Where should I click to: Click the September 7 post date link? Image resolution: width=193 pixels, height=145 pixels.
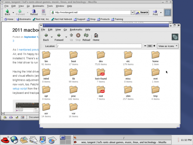[x=31, y=37]
